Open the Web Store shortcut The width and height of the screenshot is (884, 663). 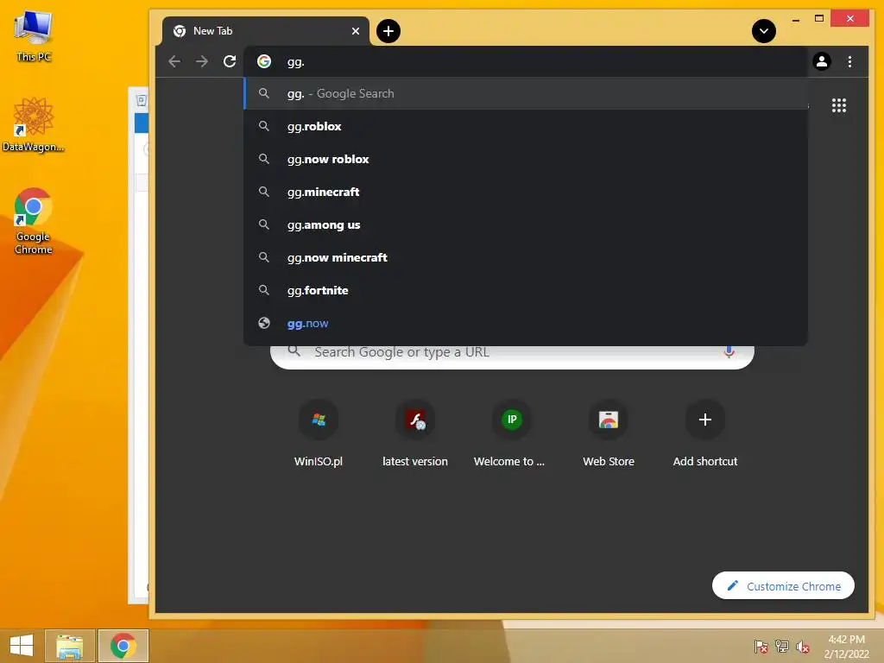coord(609,434)
